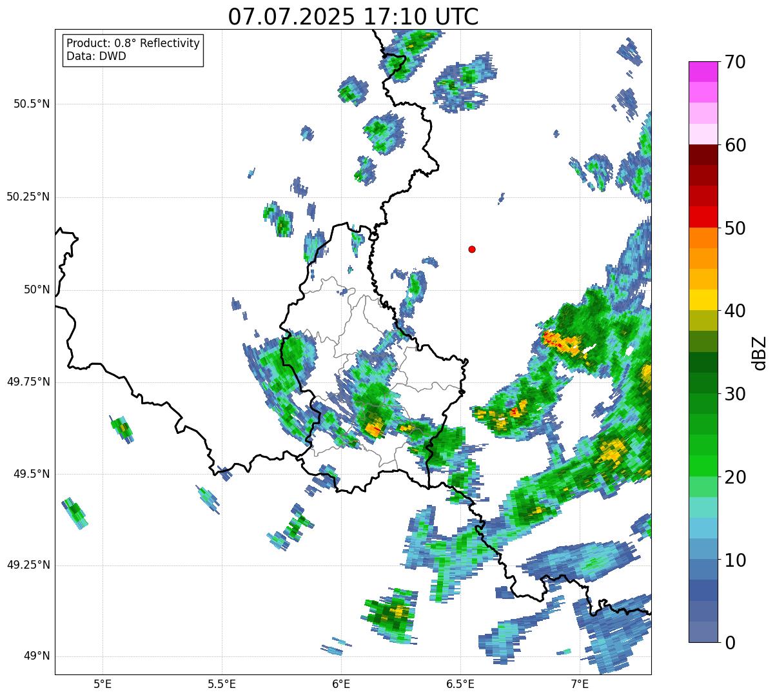Click the 50°N latitude label
Screen dimensions: 775x697
[36, 290]
